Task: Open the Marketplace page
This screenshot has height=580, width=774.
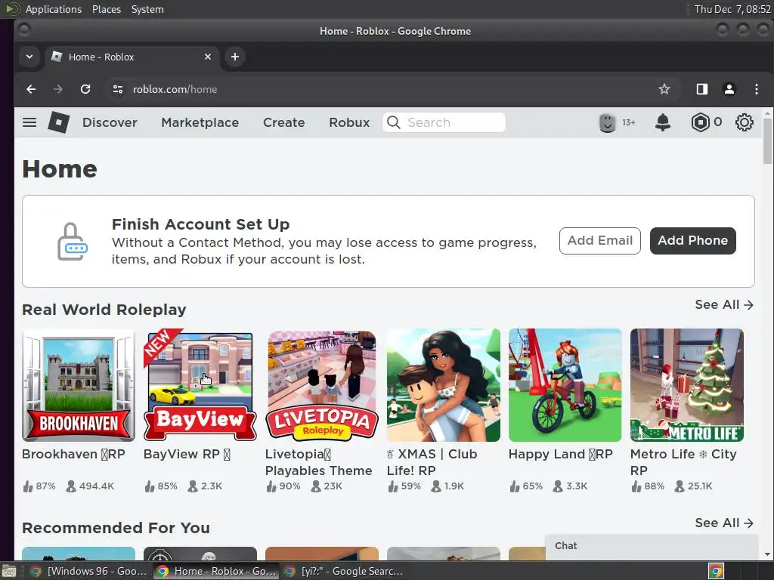Action: (200, 122)
